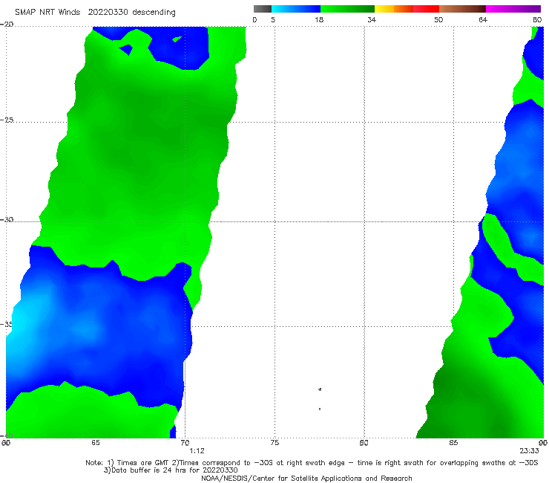The height and width of the screenshot is (483, 549).
Task: Click the latitude axis label "-20"
Action: (7, 25)
